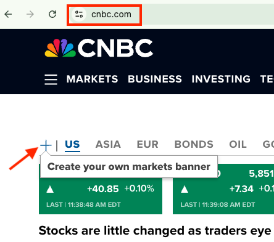The image size is (274, 242).
Task: Click the browser back arrow
Action: pos(8,14)
